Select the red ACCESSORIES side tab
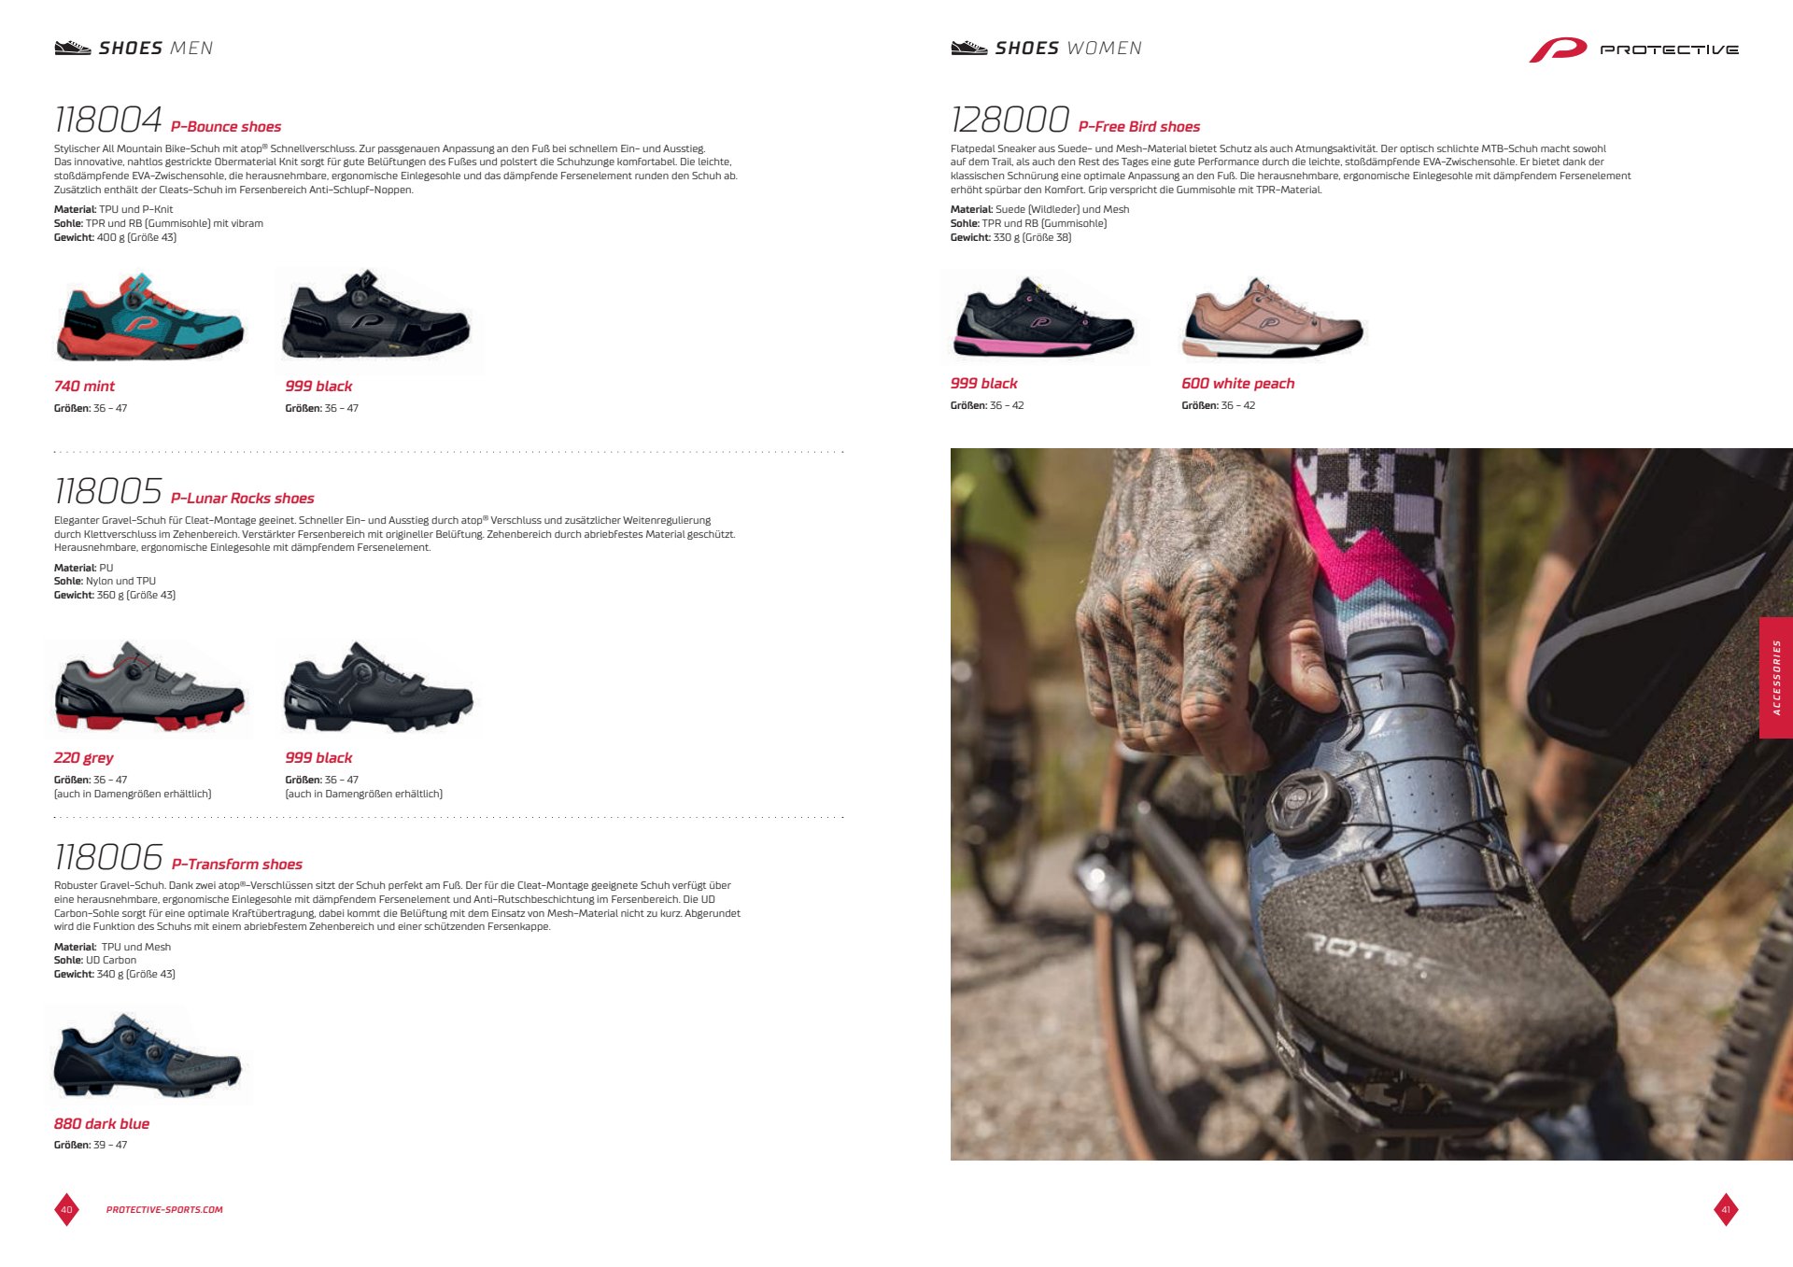The height and width of the screenshot is (1267, 1793). [1776, 678]
